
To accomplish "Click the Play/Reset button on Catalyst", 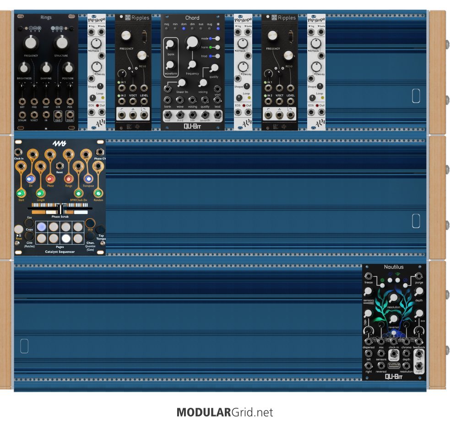I will click(x=19, y=229).
